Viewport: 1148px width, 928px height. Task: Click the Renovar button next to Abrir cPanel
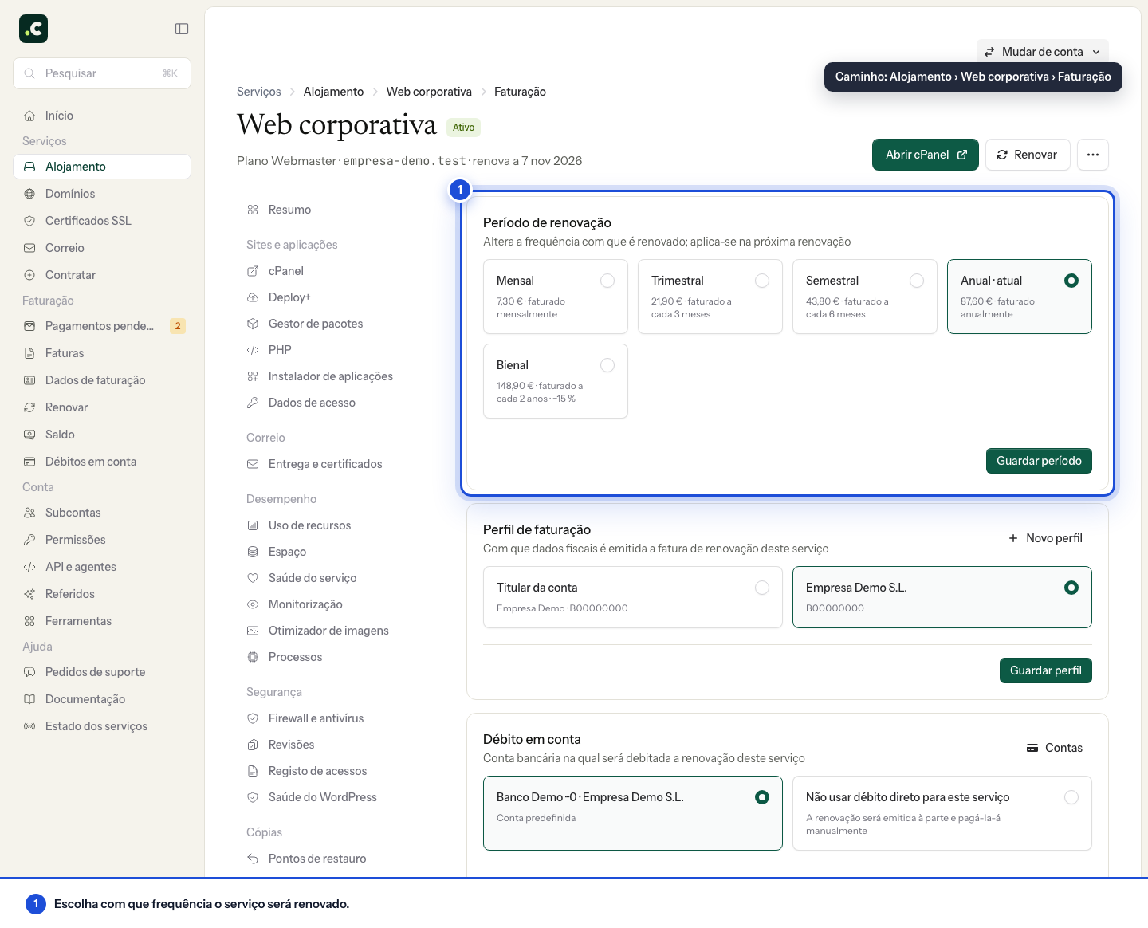1028,155
